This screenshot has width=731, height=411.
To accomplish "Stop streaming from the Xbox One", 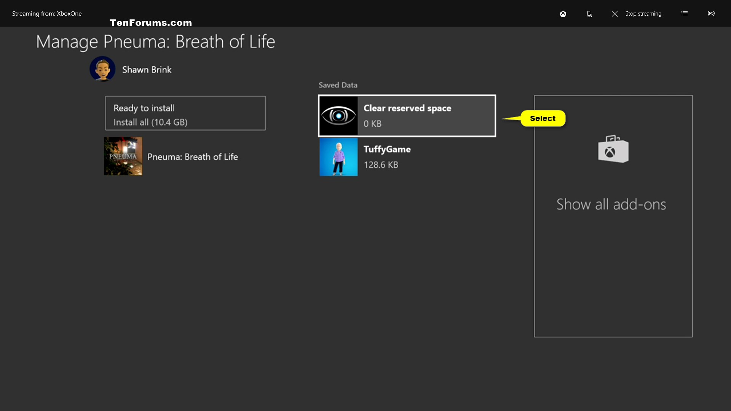I will click(643, 14).
